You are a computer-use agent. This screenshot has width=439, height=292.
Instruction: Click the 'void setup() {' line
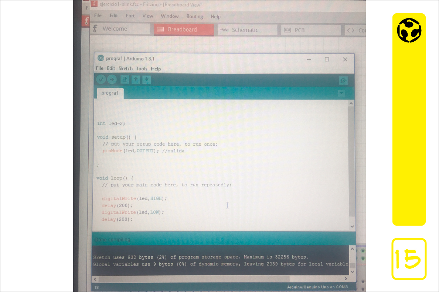tap(117, 137)
